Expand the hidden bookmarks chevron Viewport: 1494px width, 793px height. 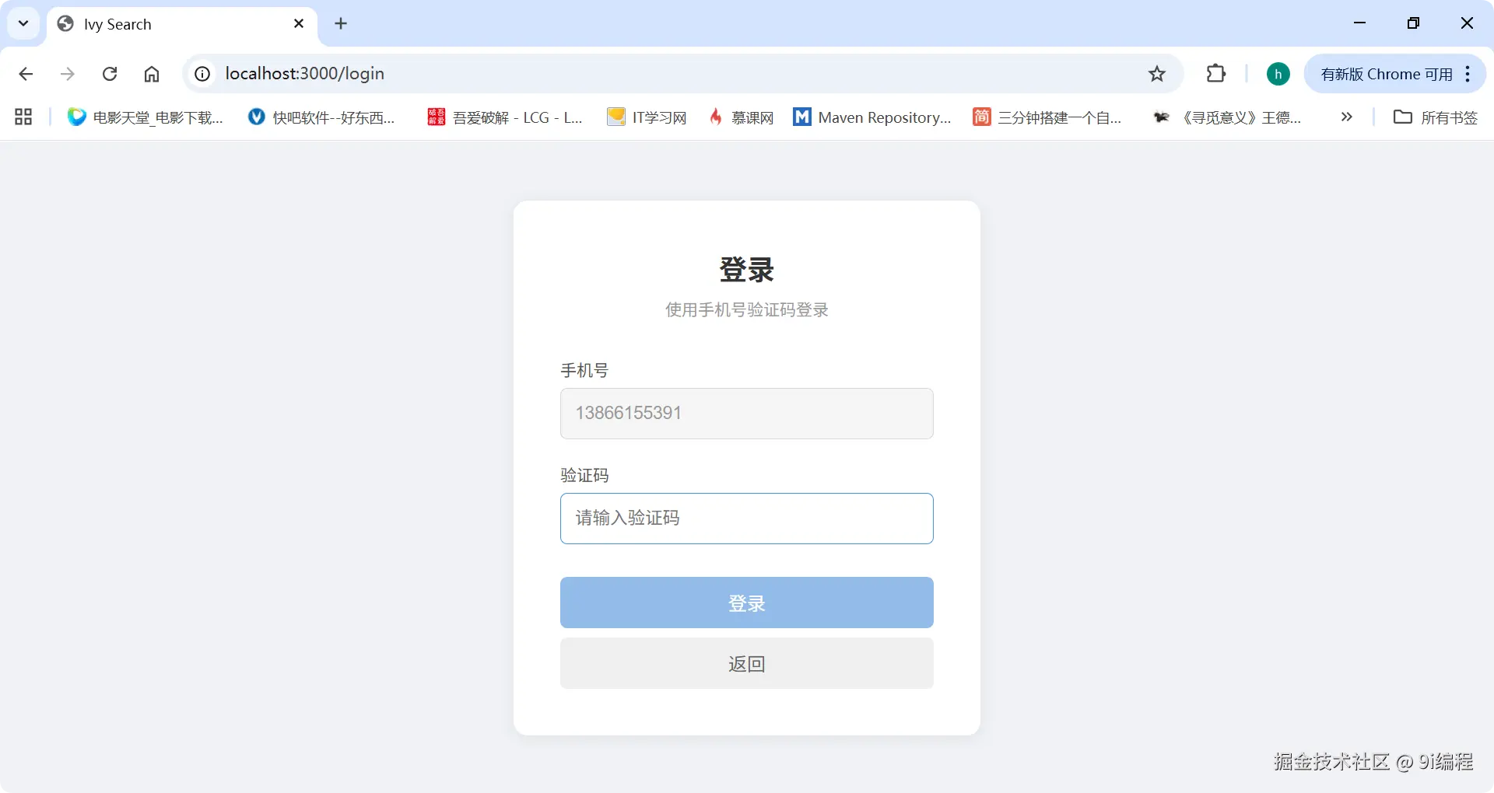click(1347, 117)
